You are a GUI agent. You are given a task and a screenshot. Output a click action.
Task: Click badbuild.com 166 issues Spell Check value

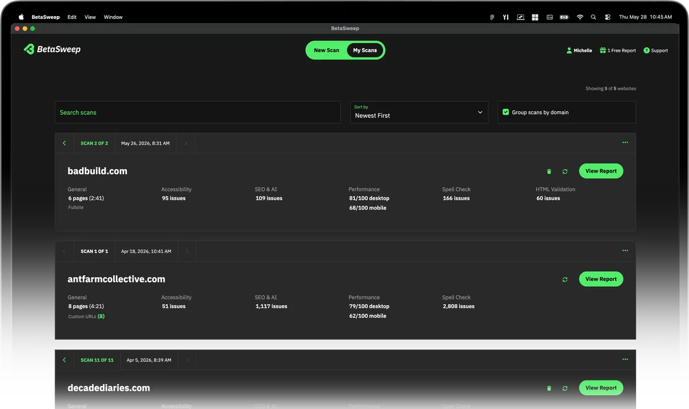[456, 198]
